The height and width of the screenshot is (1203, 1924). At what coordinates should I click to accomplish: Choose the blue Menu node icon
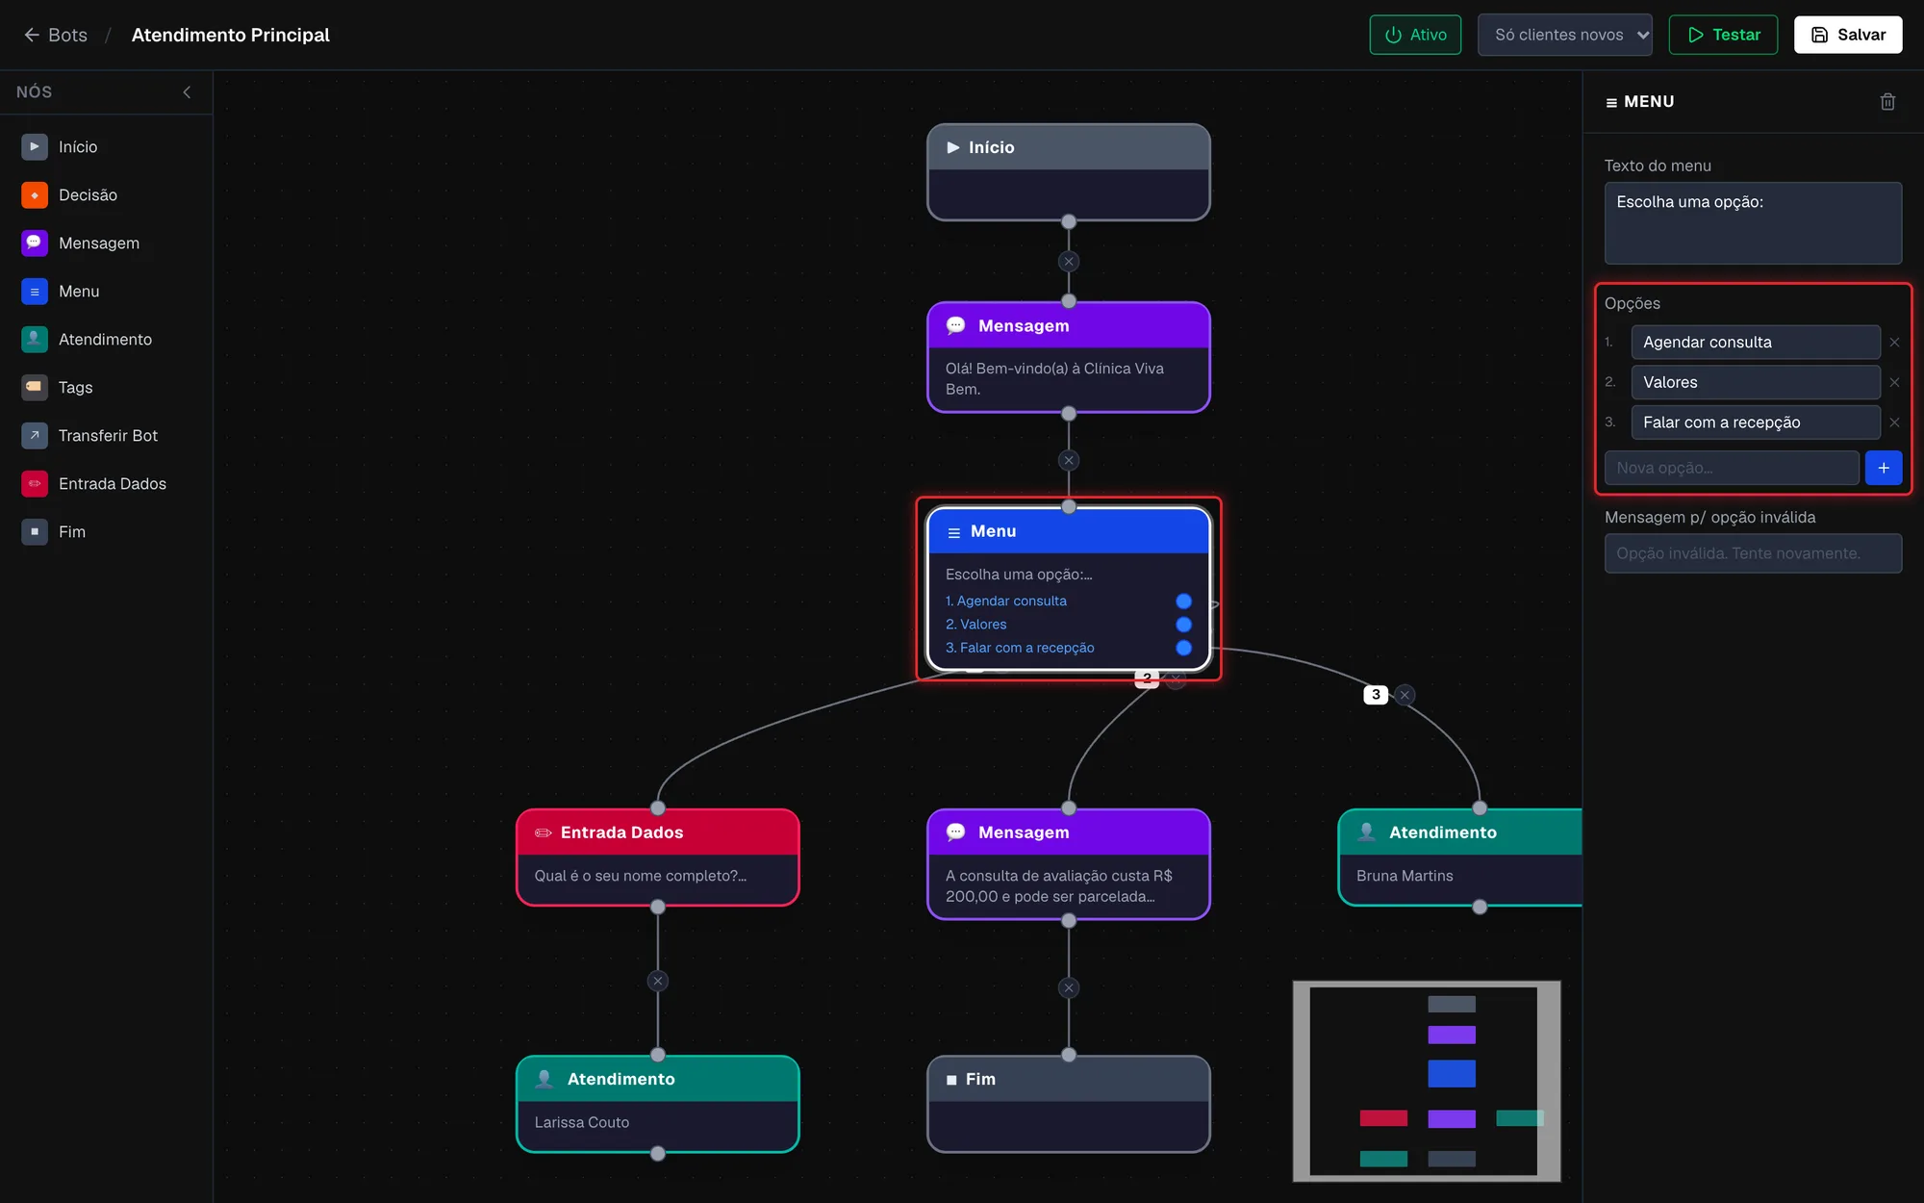(35, 292)
